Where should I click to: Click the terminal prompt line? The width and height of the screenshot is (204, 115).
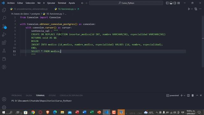(x=41, y=101)
